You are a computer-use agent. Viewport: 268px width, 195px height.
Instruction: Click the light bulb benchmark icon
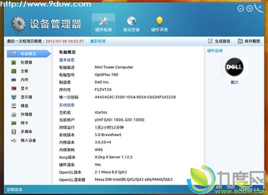click(159, 21)
